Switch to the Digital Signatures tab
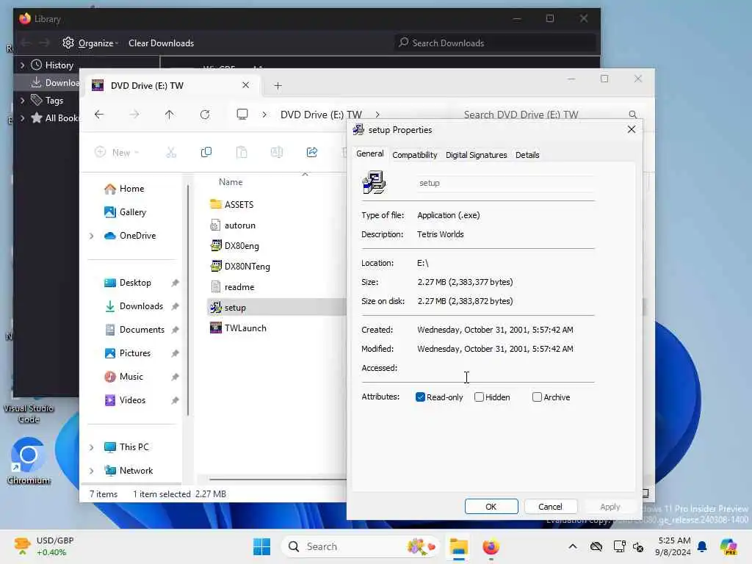The height and width of the screenshot is (564, 752). (x=476, y=155)
